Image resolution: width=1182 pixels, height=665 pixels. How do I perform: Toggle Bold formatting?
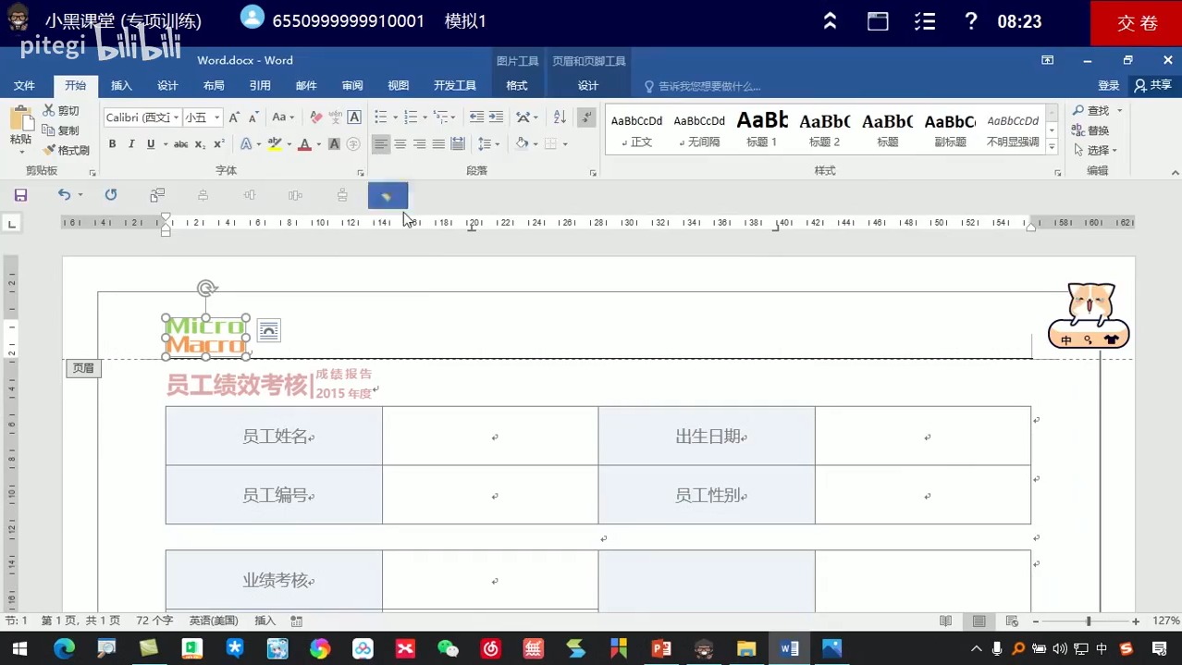pyautogui.click(x=112, y=144)
